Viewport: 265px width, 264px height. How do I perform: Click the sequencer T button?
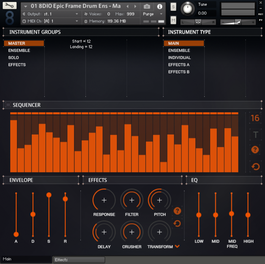[255, 135]
